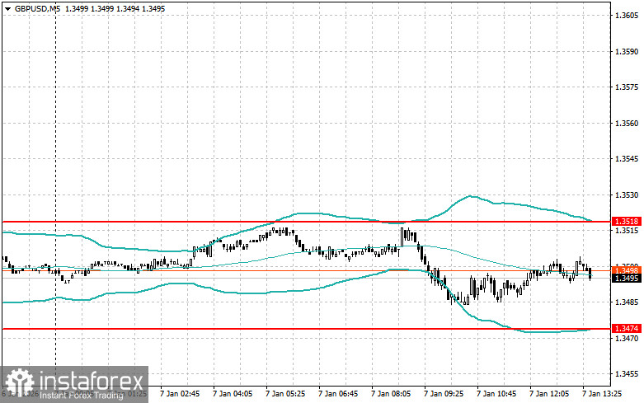Click the 7 Jan 02:45 time label

(180, 394)
